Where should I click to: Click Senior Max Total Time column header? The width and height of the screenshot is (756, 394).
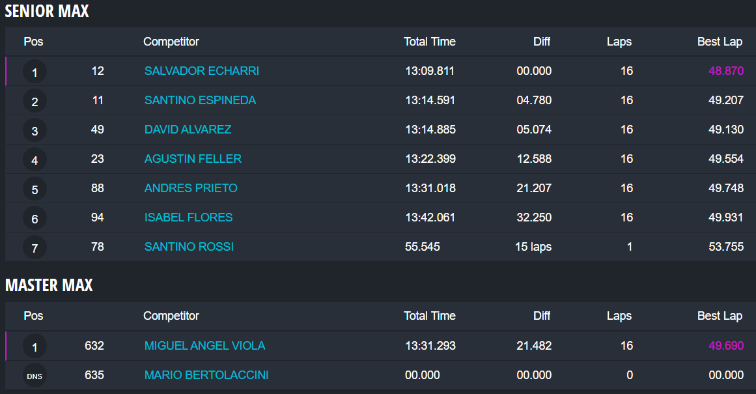[x=429, y=42]
